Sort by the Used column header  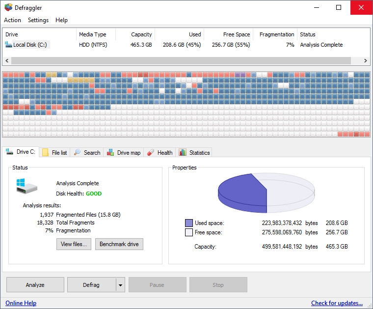pyautogui.click(x=179, y=34)
